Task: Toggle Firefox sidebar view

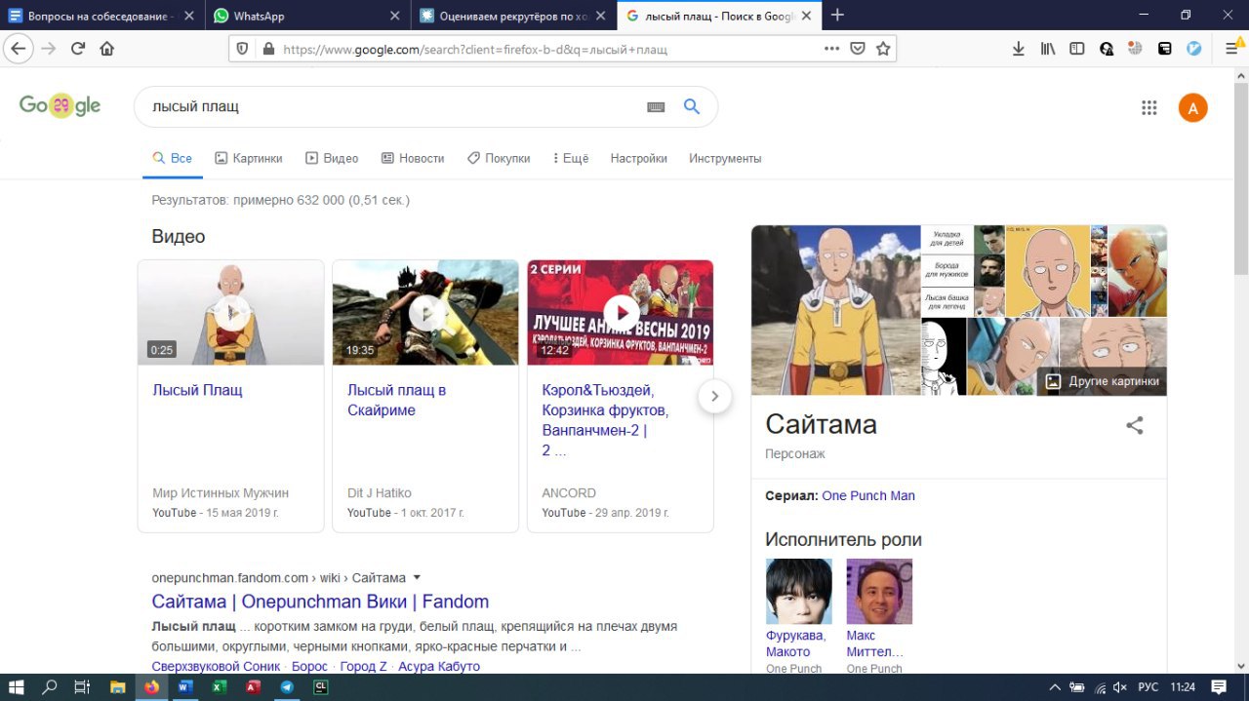Action: (1077, 49)
